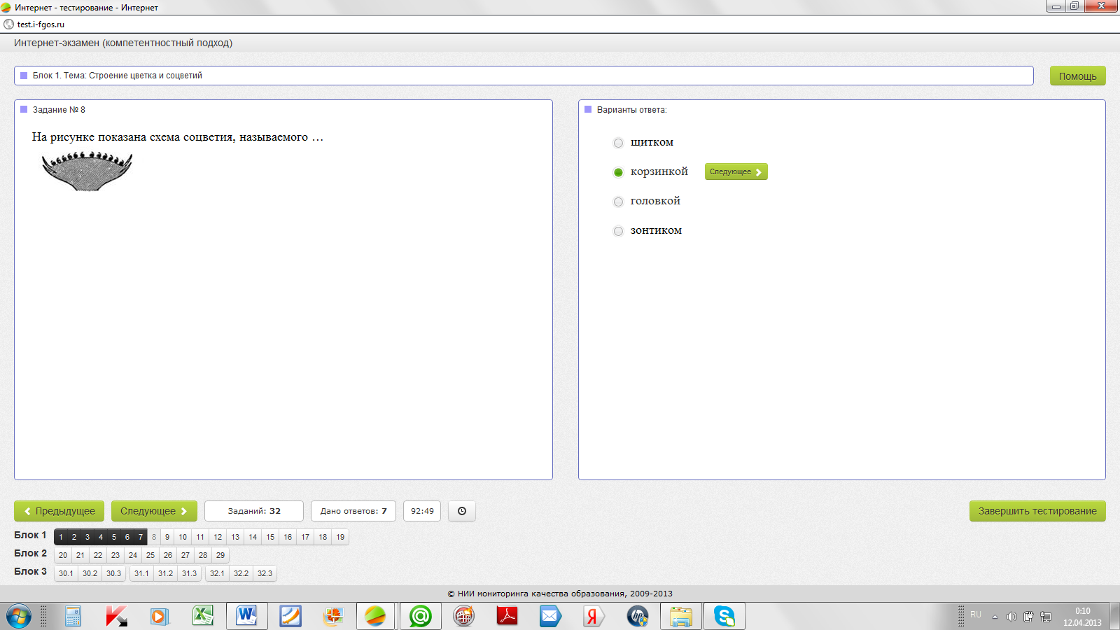Open Calculator from the taskbar
This screenshot has width=1120, height=630.
pos(73,617)
